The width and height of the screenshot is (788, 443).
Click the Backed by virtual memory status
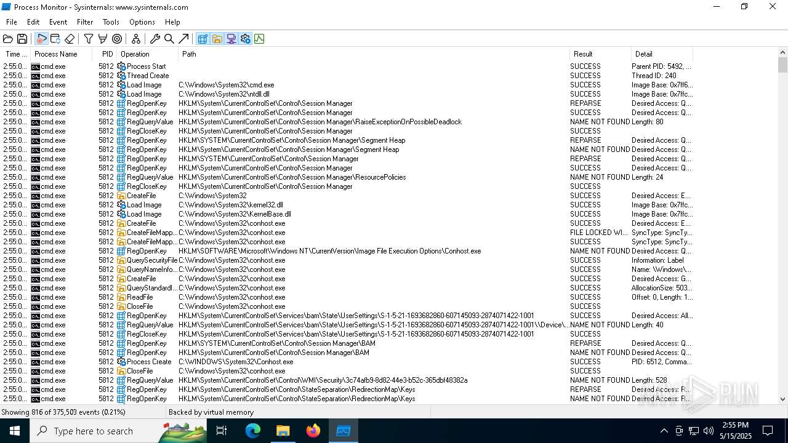coord(211,412)
